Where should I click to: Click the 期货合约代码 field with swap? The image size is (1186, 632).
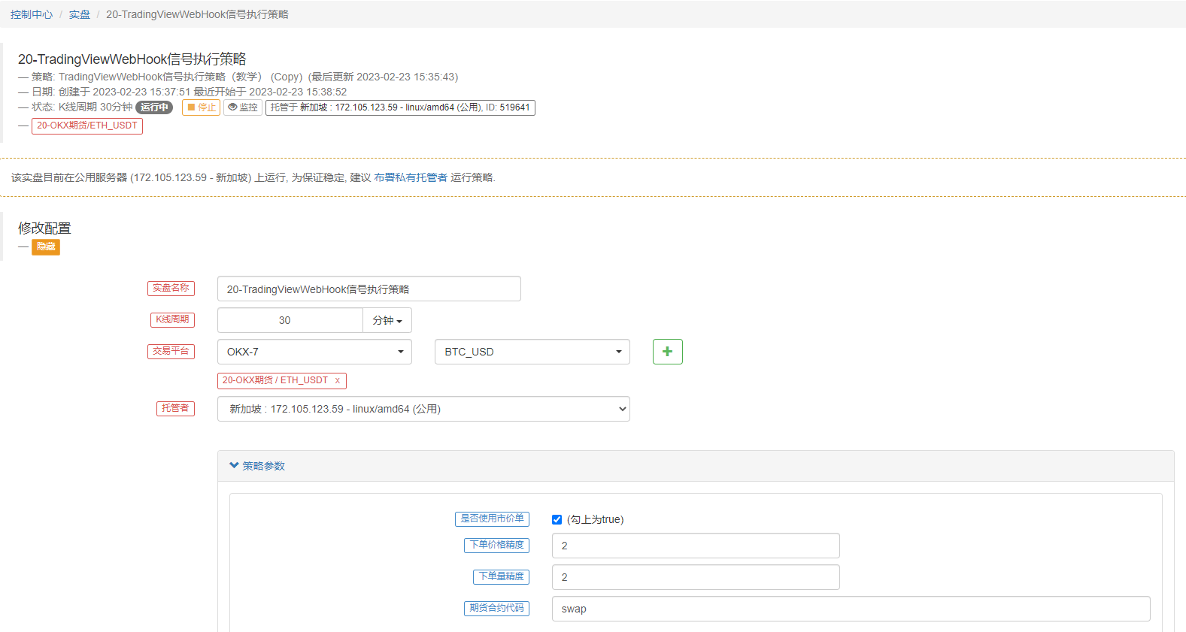[851, 609]
